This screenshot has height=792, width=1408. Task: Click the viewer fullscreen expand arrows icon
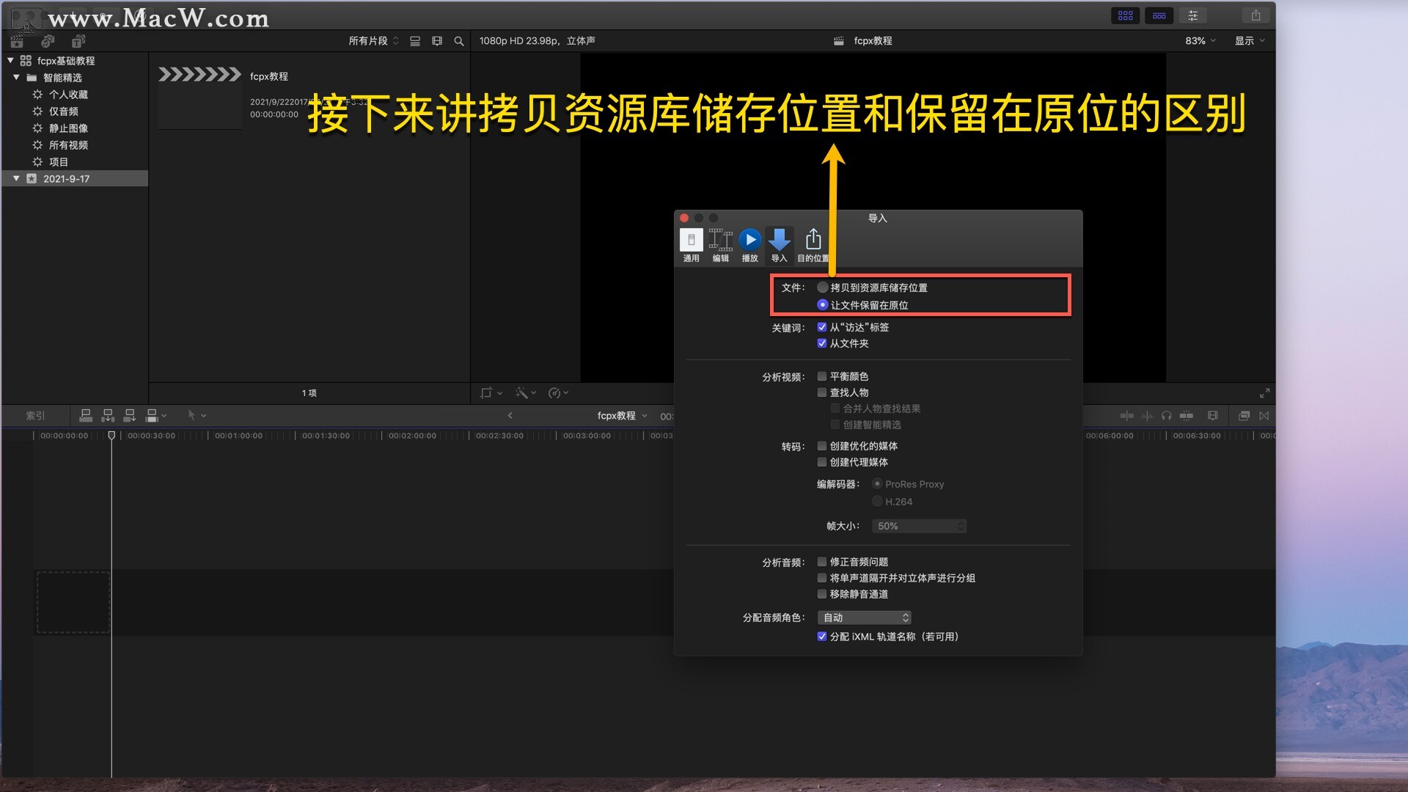1264,393
